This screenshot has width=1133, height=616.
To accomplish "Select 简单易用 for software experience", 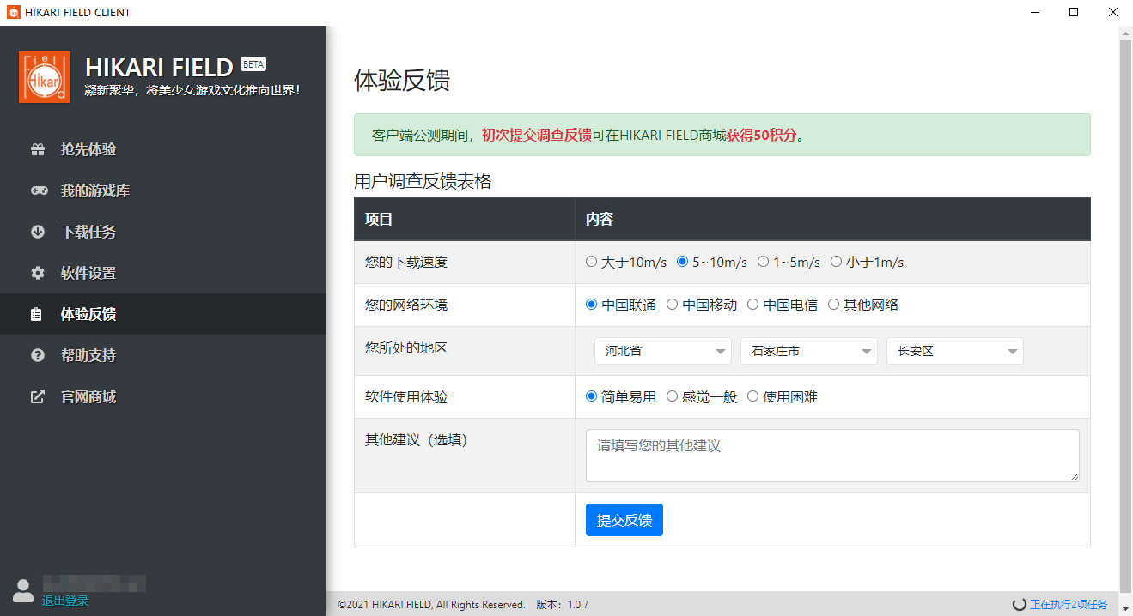I will point(591,396).
